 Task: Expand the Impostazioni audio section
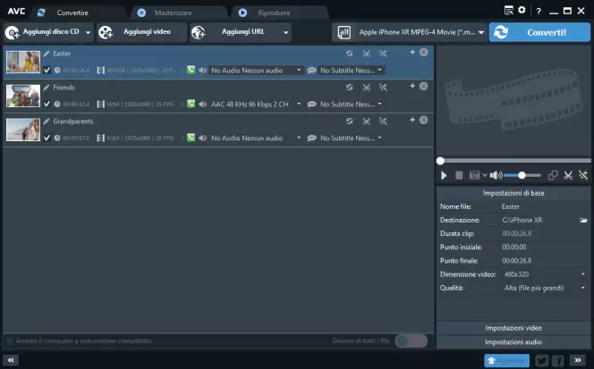point(513,342)
